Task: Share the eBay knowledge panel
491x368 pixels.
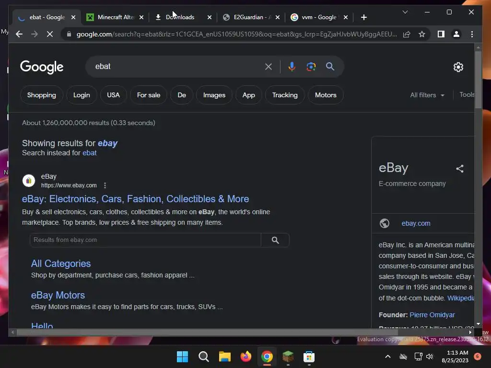Action: click(x=460, y=169)
